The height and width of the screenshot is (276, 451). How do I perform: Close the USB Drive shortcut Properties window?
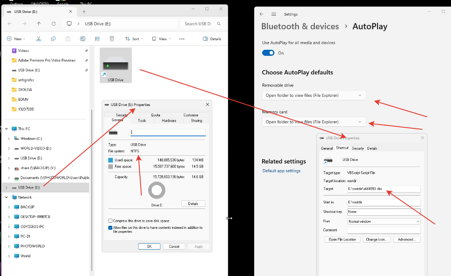[x=422, y=138]
